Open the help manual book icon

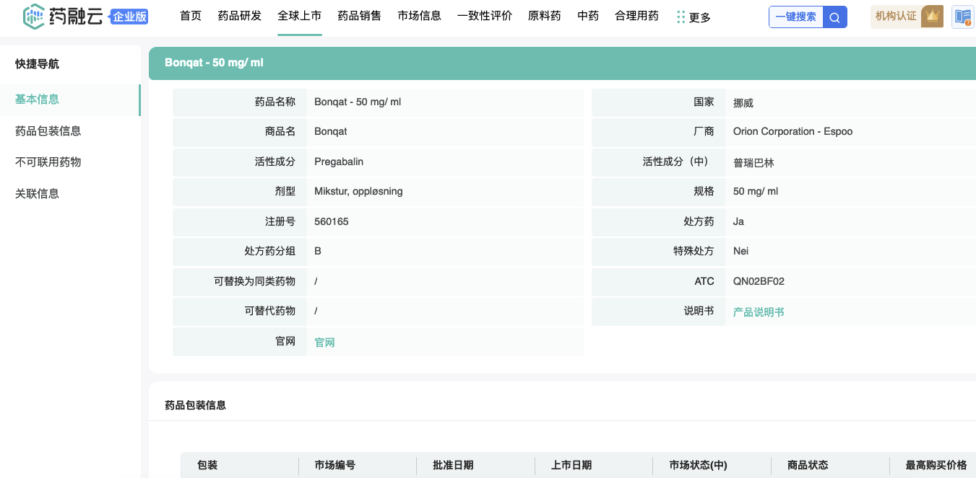click(x=962, y=17)
